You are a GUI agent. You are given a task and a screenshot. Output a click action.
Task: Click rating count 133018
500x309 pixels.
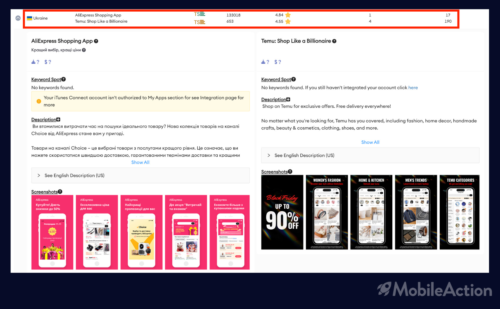click(x=233, y=15)
